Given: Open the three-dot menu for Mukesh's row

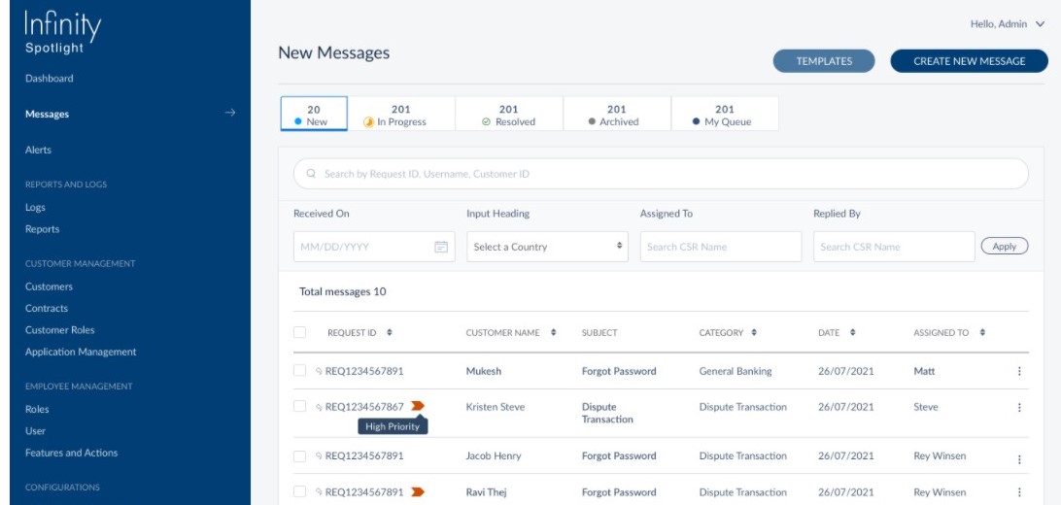Looking at the screenshot, I should pyautogui.click(x=1019, y=371).
